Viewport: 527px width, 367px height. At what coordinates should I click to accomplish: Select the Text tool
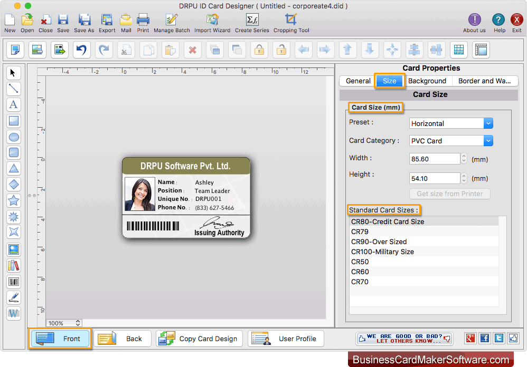[13, 104]
